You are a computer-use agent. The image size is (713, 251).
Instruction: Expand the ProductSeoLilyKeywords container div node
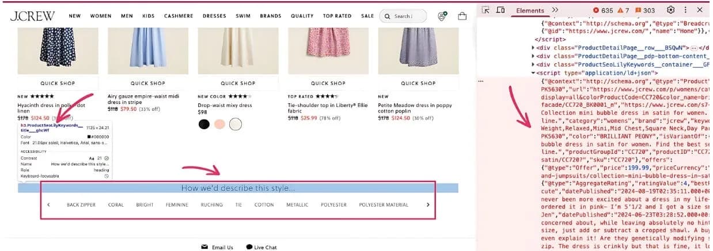click(533, 65)
